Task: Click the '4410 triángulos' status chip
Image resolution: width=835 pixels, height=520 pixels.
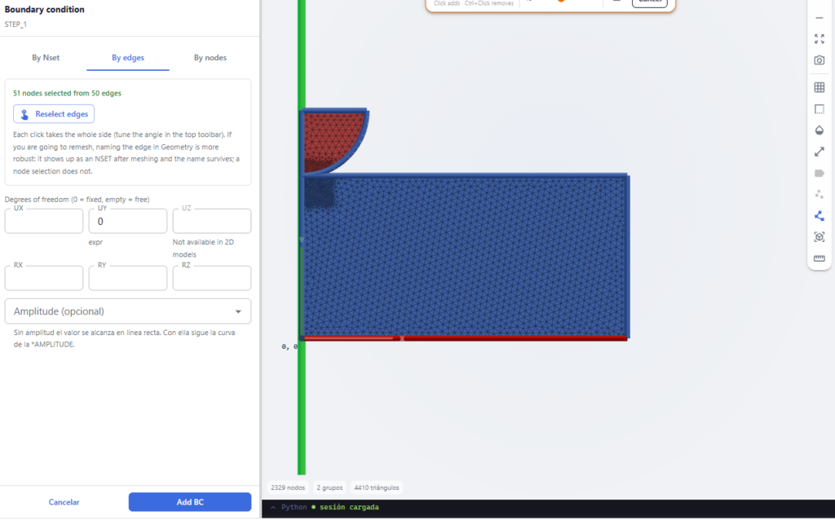Action: [377, 487]
